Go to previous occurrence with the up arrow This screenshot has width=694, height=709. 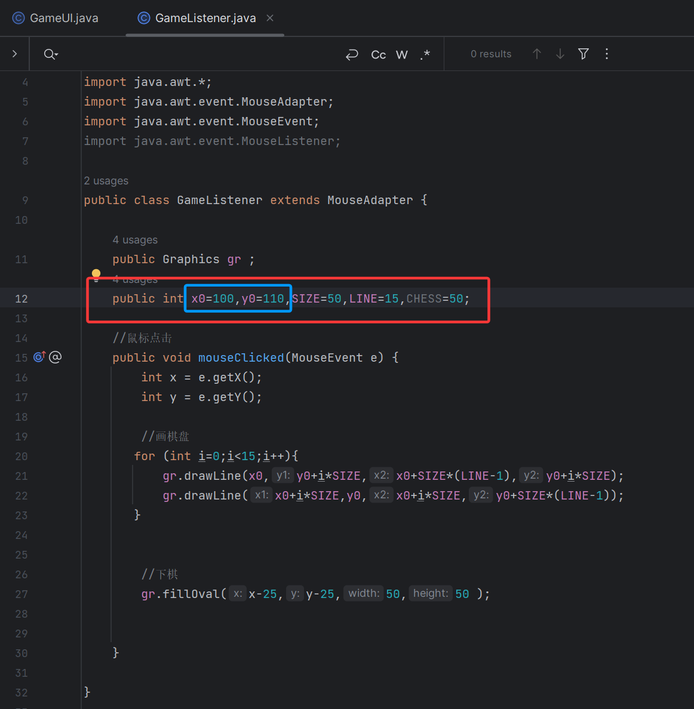pos(536,54)
